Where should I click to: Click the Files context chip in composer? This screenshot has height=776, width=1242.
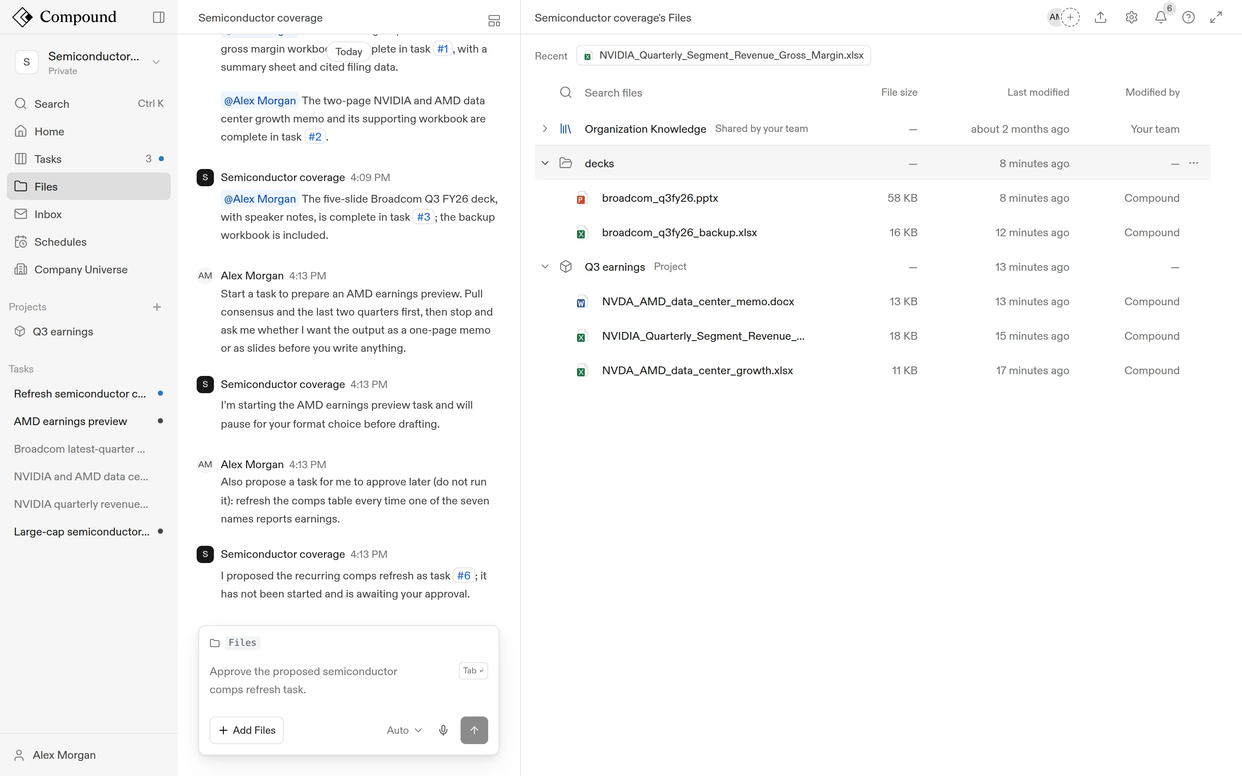[242, 642]
